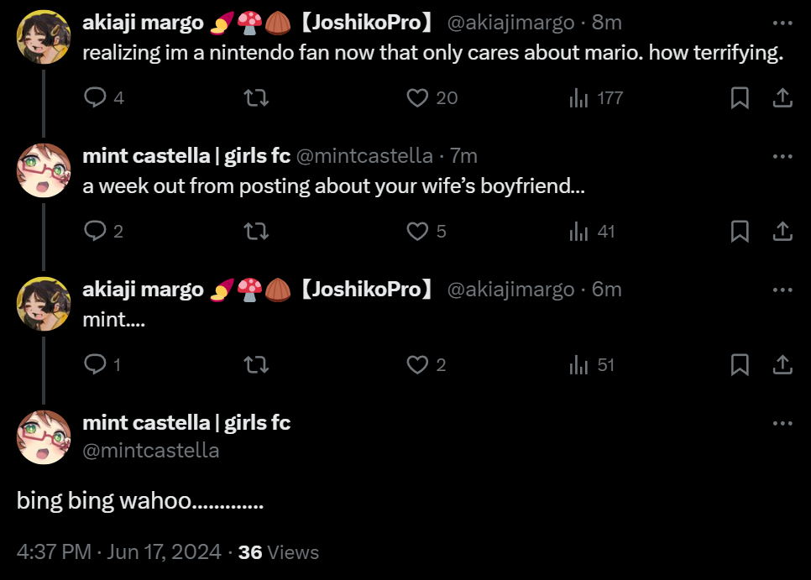The image size is (811, 580).
Task: Share the tweet with 41 views
Action: click(782, 231)
